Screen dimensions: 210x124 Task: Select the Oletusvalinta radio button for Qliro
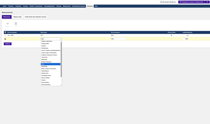point(171,35)
